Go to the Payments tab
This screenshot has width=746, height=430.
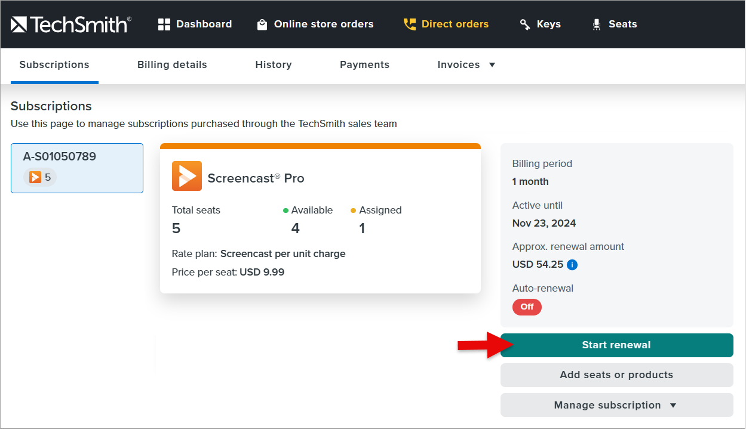[x=364, y=65]
